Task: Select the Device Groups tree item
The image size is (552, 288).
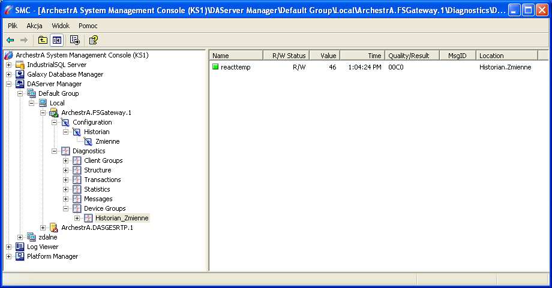Action: (104, 208)
